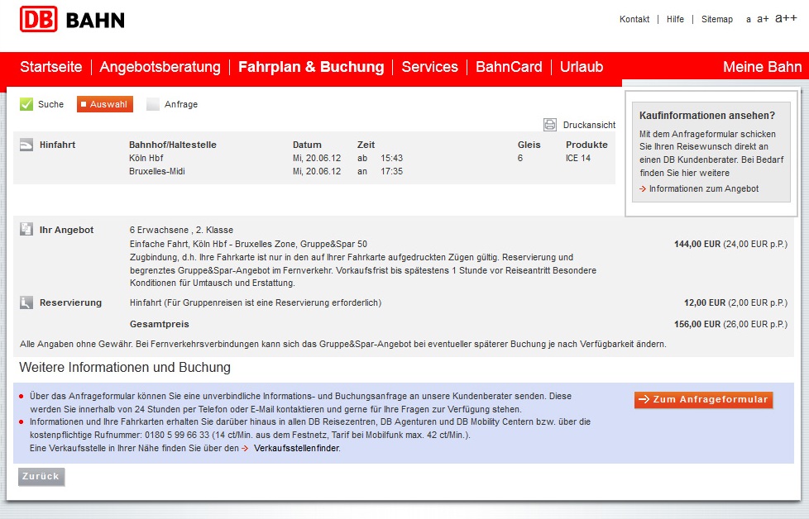Click arrival time 17:35
The image size is (809, 519).
pos(391,171)
